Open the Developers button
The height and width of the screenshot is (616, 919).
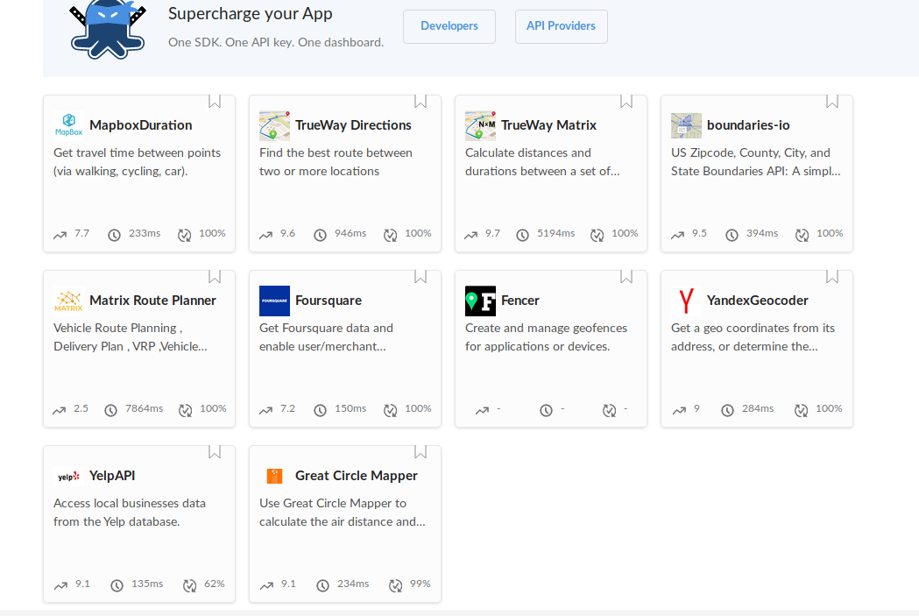[449, 26]
